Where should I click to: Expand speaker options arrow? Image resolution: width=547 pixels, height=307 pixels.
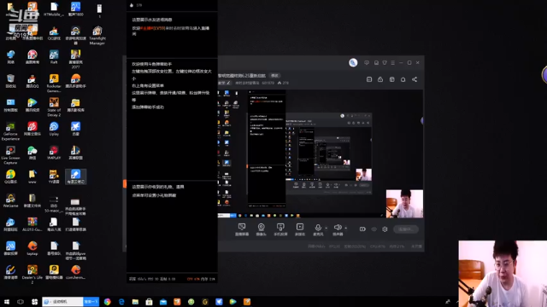click(345, 229)
